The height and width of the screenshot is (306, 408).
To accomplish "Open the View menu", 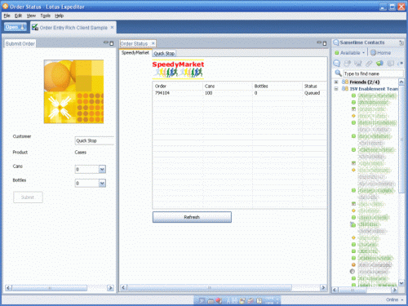I will pyautogui.click(x=31, y=16).
